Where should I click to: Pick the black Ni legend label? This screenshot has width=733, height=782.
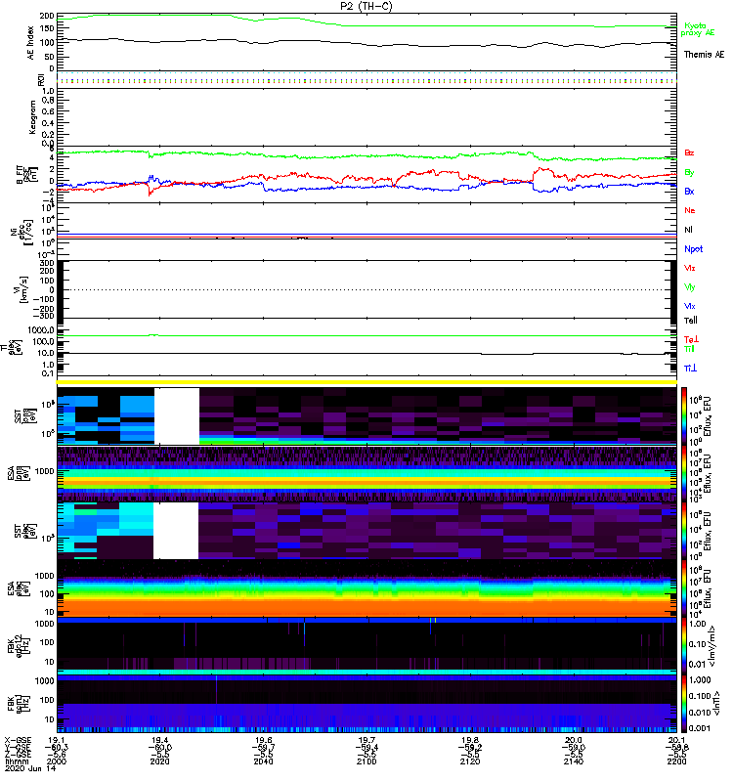[x=688, y=230]
